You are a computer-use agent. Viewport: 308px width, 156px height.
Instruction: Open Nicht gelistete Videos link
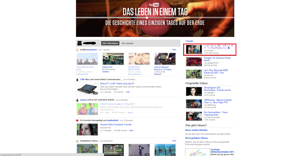click(196, 138)
